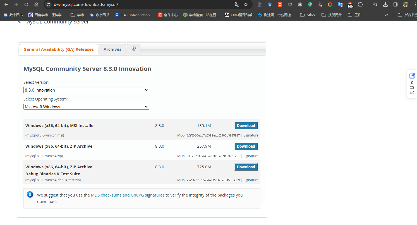Viewport: 417px width, 225px height.
Task: Reload the current page
Action: pos(26,4)
